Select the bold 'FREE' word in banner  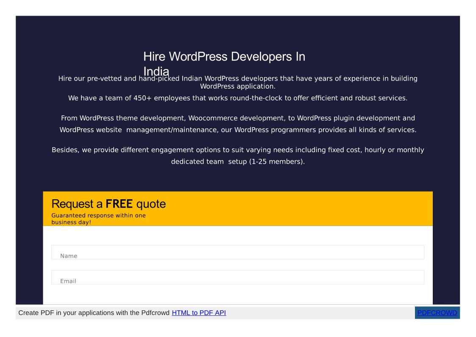pyautogui.click(x=119, y=204)
